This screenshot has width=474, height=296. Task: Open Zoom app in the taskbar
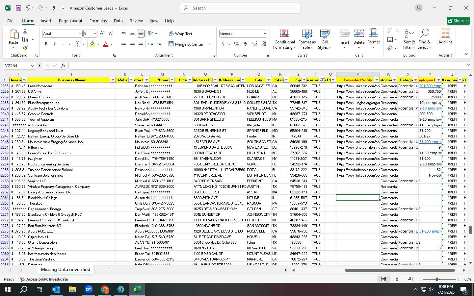(88, 289)
